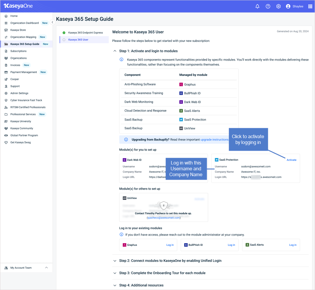Click the Kaseya Store sidebar icon
315x290 pixels.
coord(6,30)
